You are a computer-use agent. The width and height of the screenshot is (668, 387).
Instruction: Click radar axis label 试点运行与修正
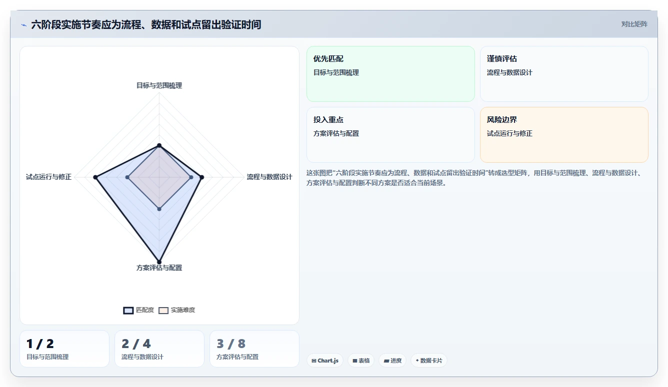(49, 177)
